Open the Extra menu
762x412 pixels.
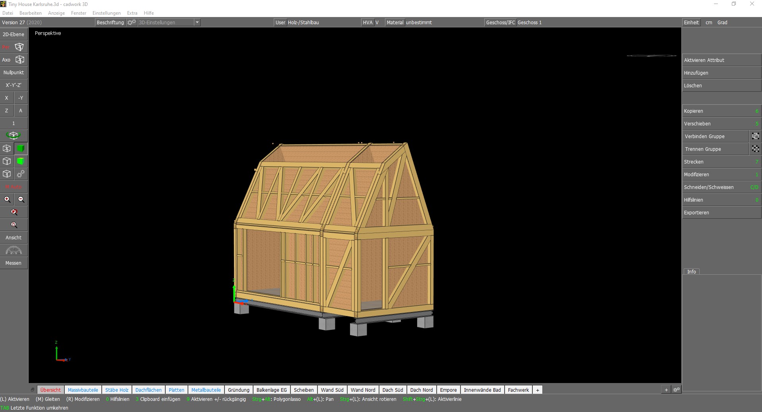click(x=132, y=13)
